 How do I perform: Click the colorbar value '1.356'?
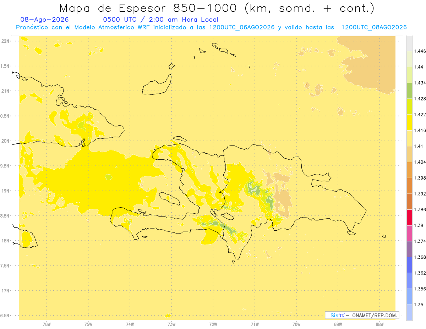pyautogui.click(x=421, y=289)
